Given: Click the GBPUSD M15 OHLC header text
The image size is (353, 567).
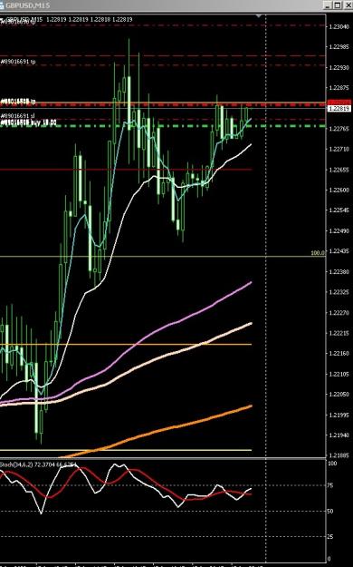Looking at the screenshot, I should [x=70, y=19].
